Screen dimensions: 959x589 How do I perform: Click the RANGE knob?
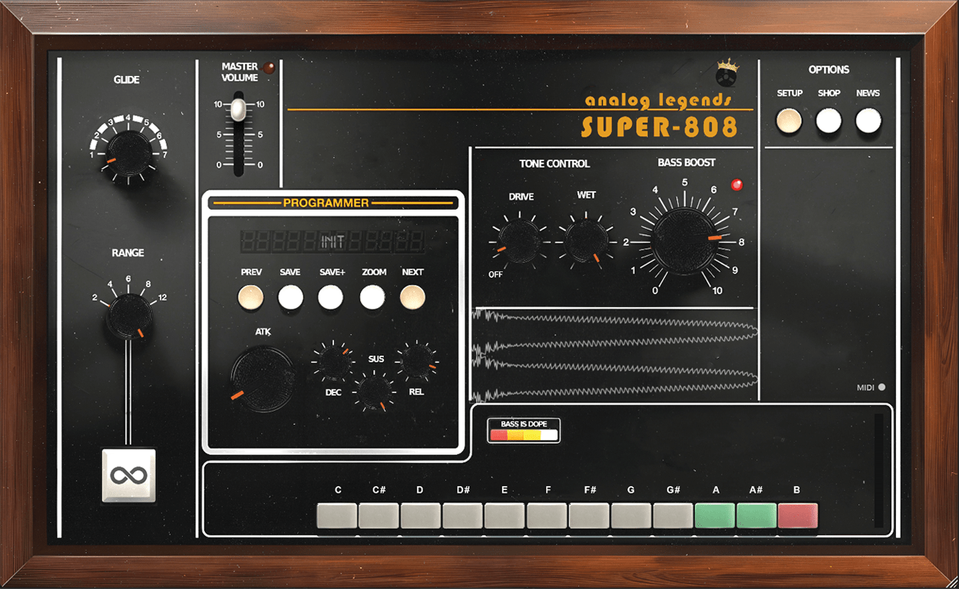coord(129,317)
